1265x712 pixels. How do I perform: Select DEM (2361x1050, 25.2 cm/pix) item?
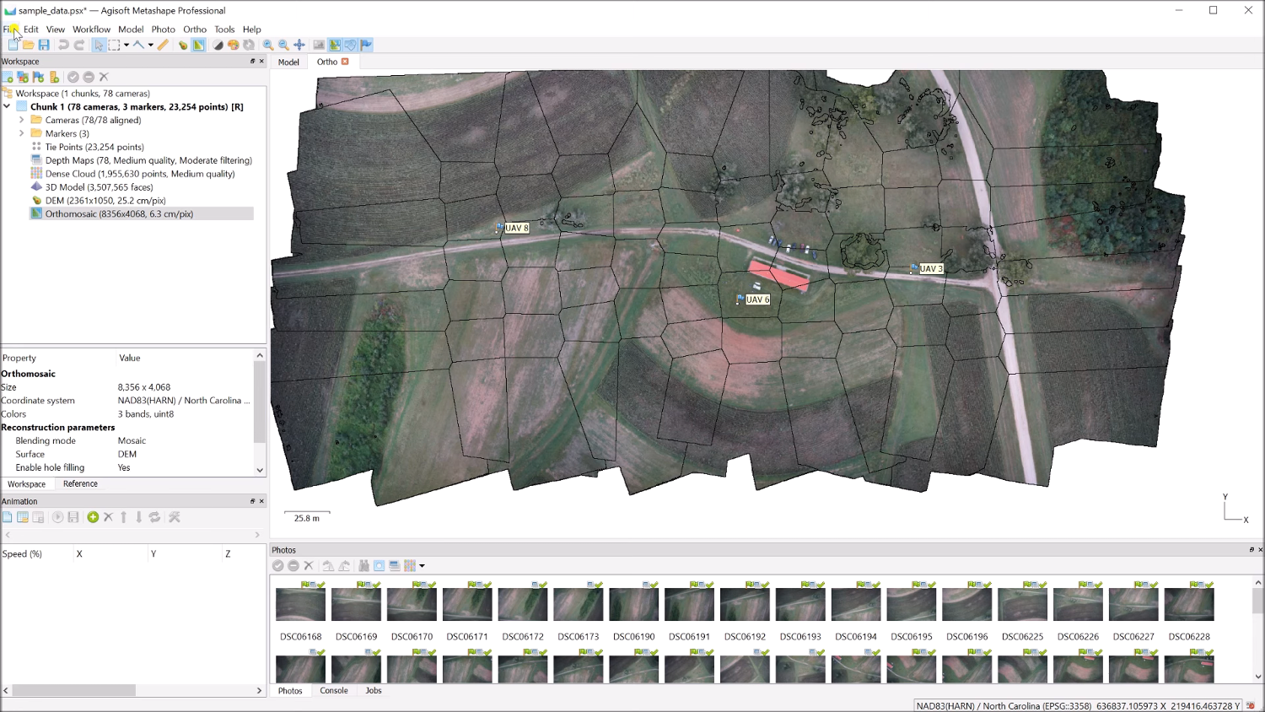105,201
